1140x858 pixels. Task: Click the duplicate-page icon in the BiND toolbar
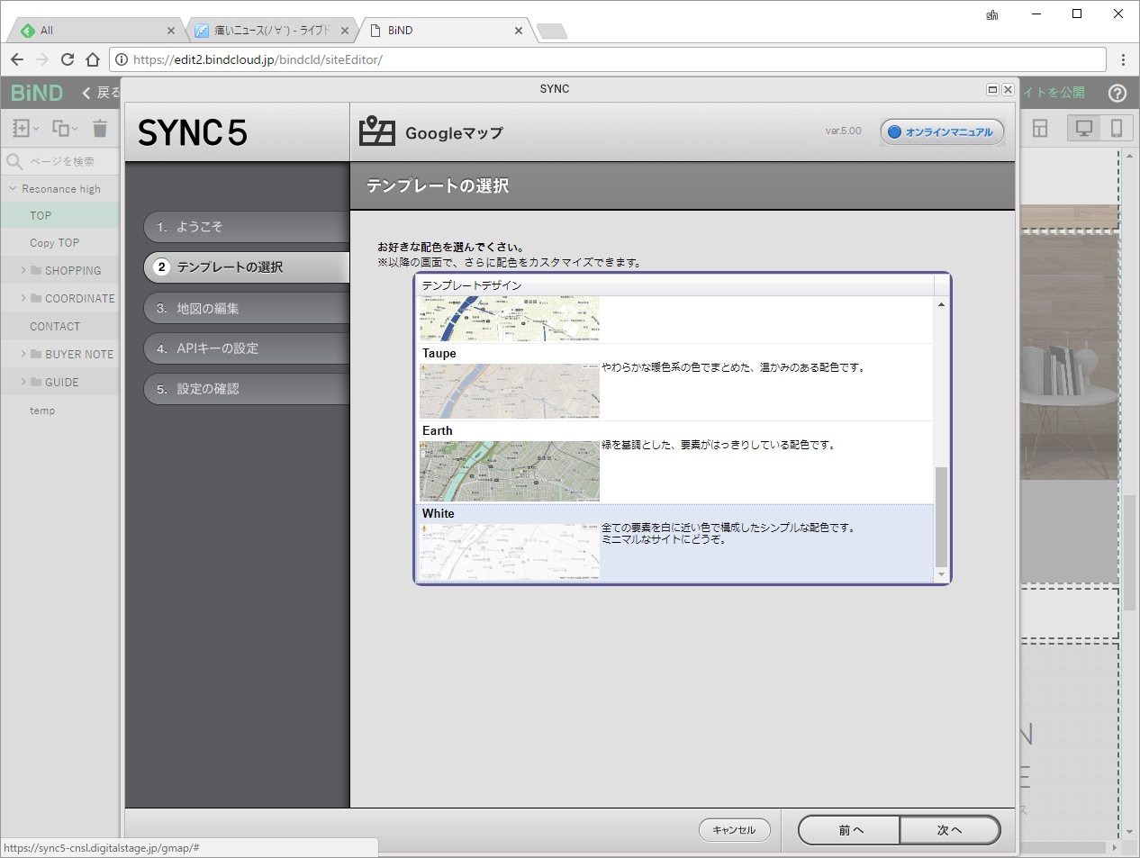tap(64, 128)
